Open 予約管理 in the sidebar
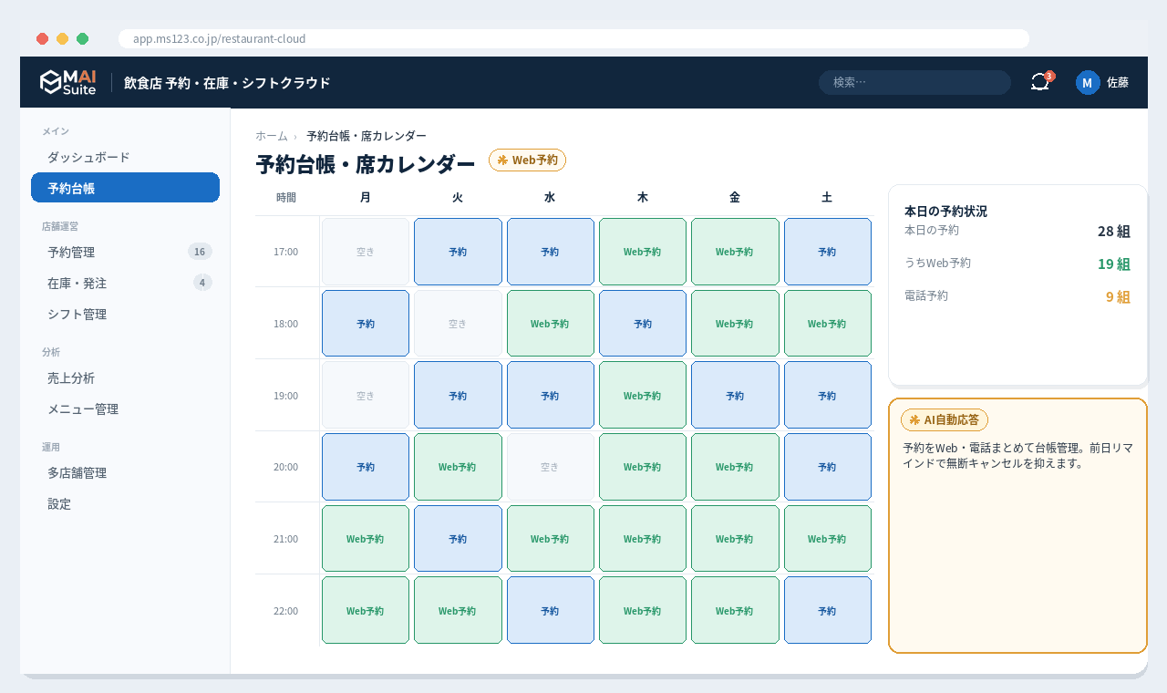 pyautogui.click(x=125, y=252)
